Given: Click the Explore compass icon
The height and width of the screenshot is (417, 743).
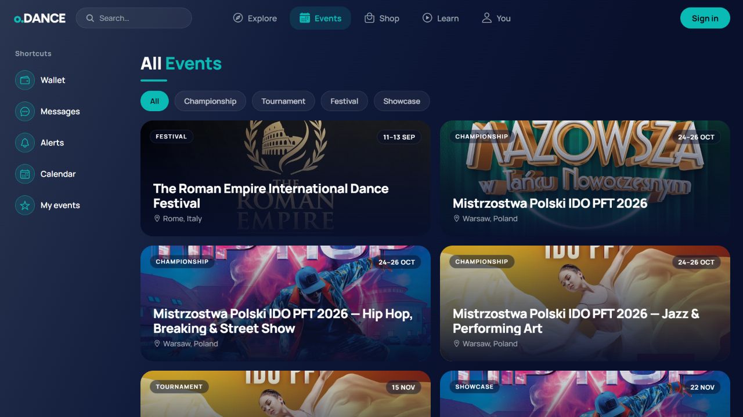Looking at the screenshot, I should (x=237, y=18).
